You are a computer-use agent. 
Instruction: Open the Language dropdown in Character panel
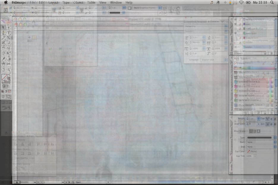[214, 60]
